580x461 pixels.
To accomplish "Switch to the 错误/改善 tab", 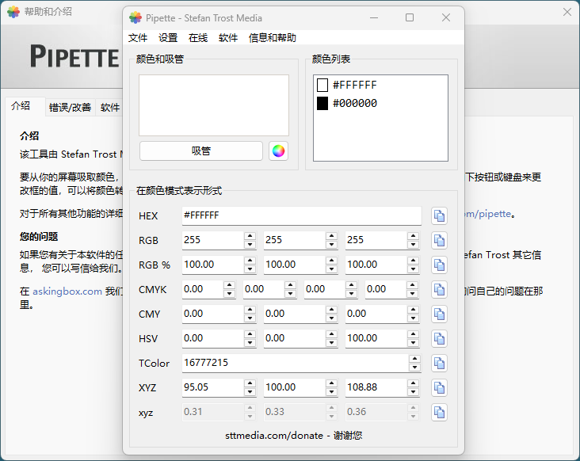I will coord(70,108).
